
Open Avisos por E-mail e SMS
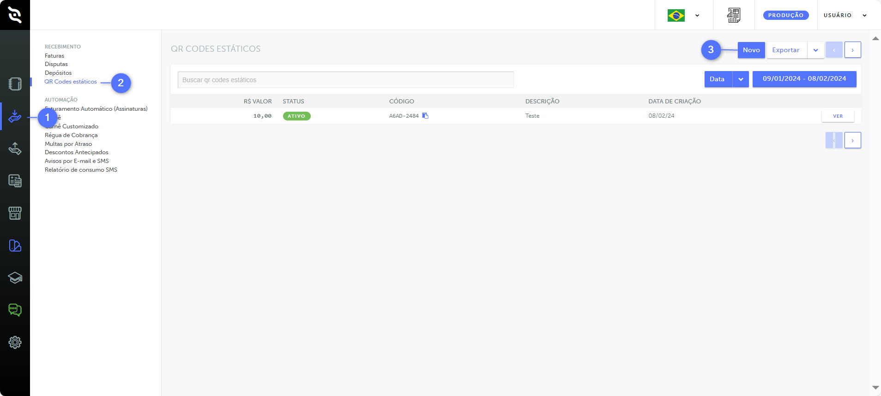coord(77,161)
